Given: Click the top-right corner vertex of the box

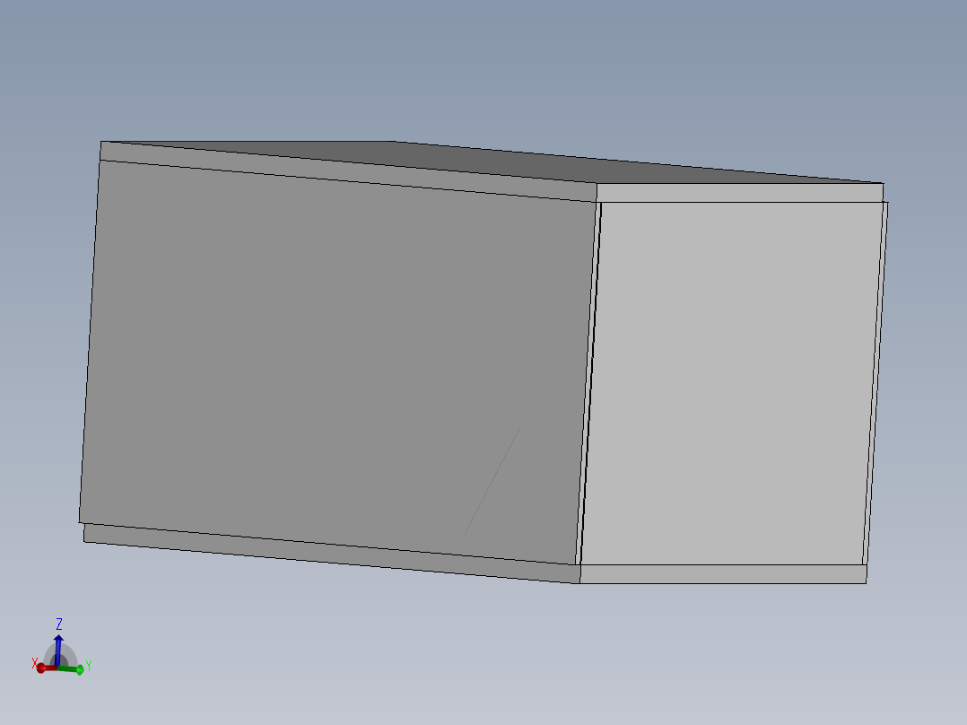Looking at the screenshot, I should pos(884,186).
